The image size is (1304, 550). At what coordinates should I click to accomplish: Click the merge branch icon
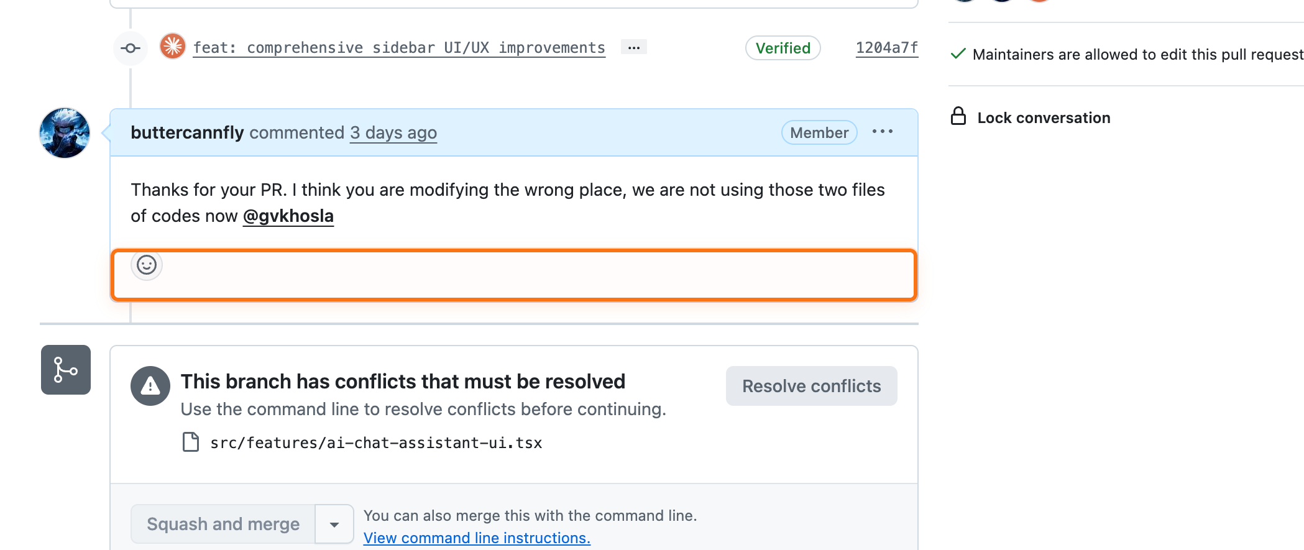click(x=66, y=370)
